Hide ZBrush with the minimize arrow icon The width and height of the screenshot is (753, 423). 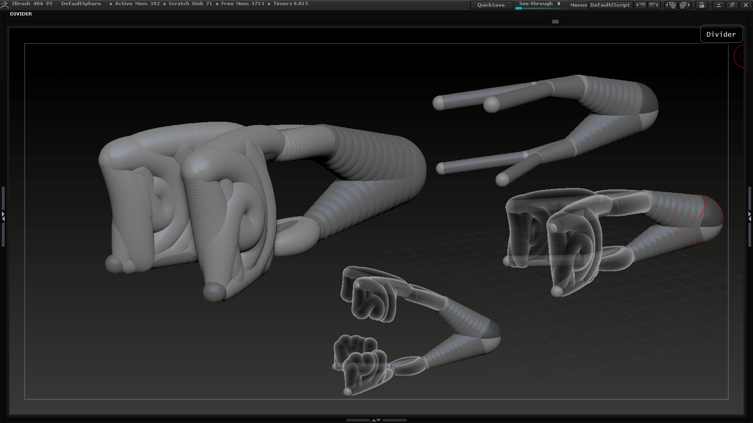[x=719, y=5]
